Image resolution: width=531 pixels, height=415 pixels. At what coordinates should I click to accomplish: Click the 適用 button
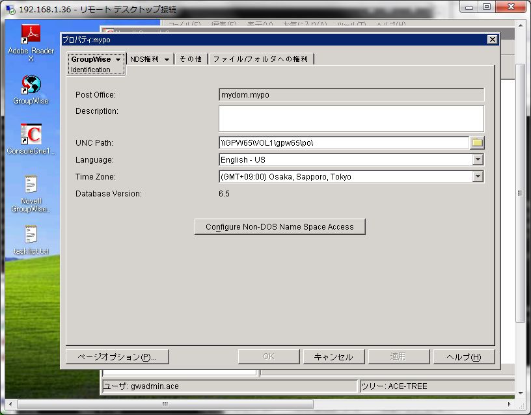tap(399, 356)
